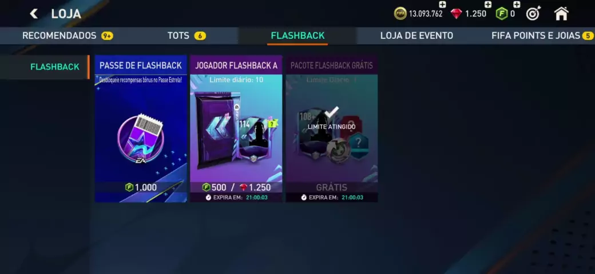The image size is (595, 274).
Task: Open the LOJA DE EVENTO tab
Action: coord(416,35)
